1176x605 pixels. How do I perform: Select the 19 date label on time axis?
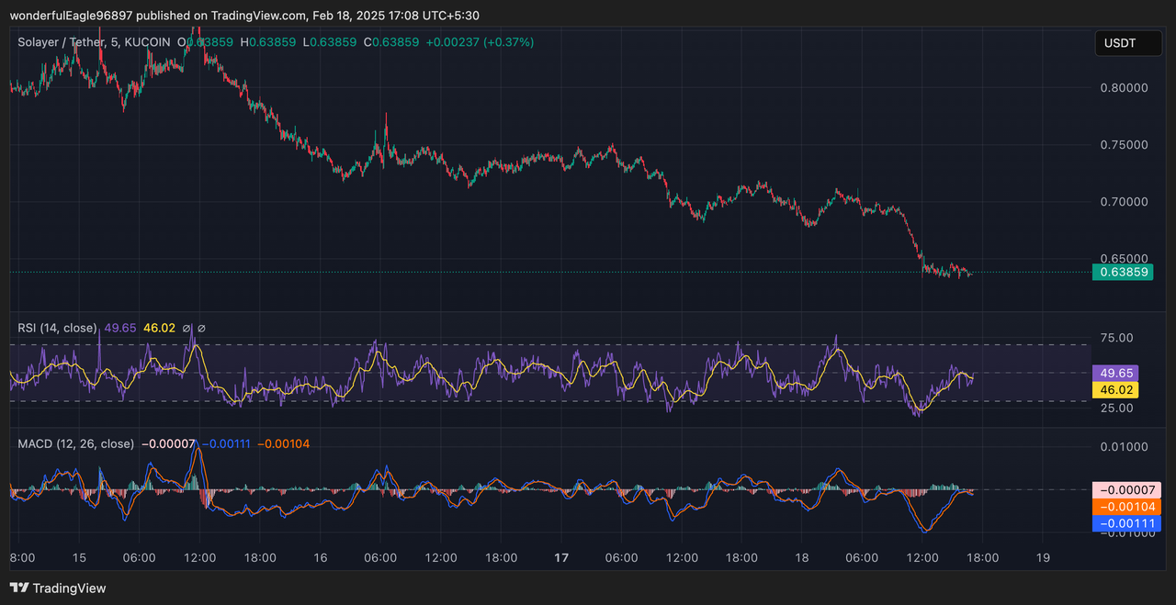pyautogui.click(x=1043, y=557)
